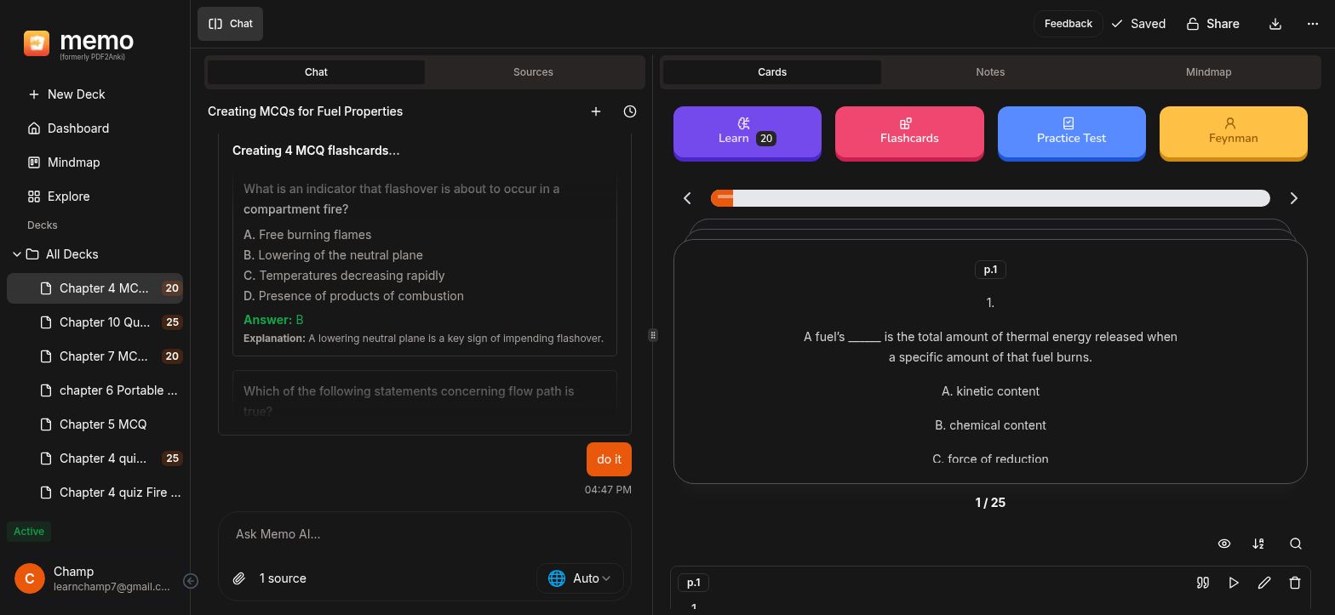The height and width of the screenshot is (615, 1335).
Task: Open chat history clock icon
Action: pyautogui.click(x=630, y=111)
